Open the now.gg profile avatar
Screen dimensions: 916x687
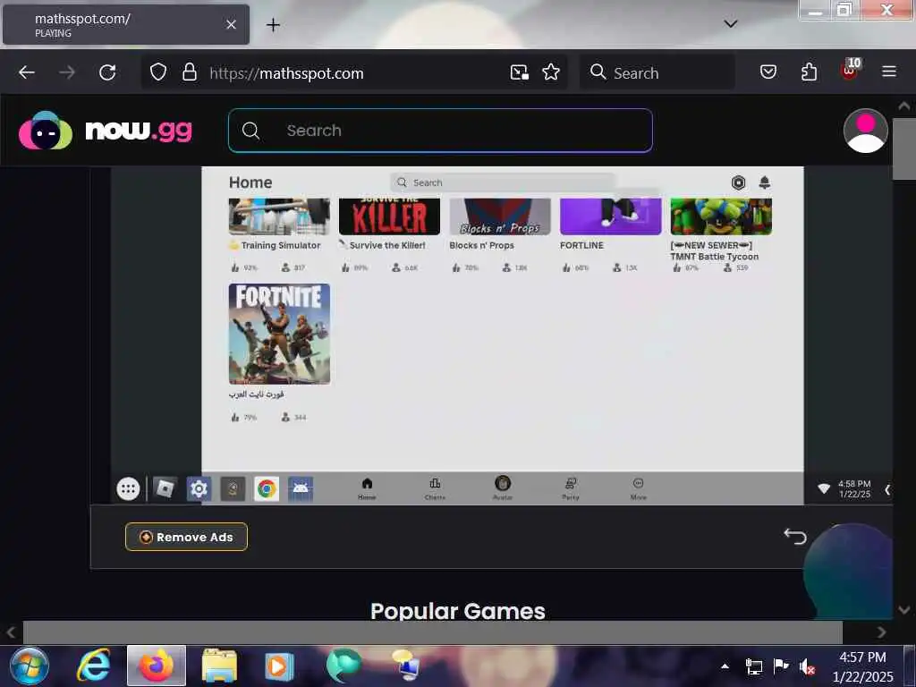tap(865, 131)
